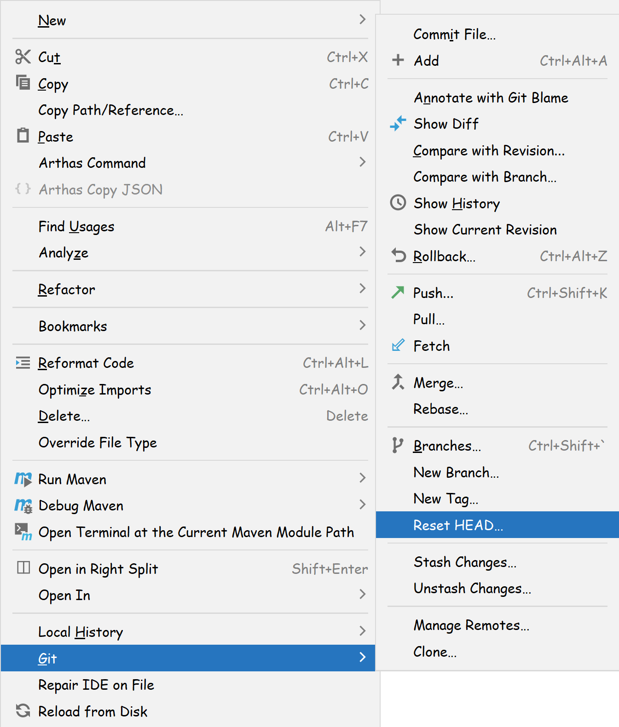
Task: Click the Reload from Disk icon
Action: tap(23, 711)
